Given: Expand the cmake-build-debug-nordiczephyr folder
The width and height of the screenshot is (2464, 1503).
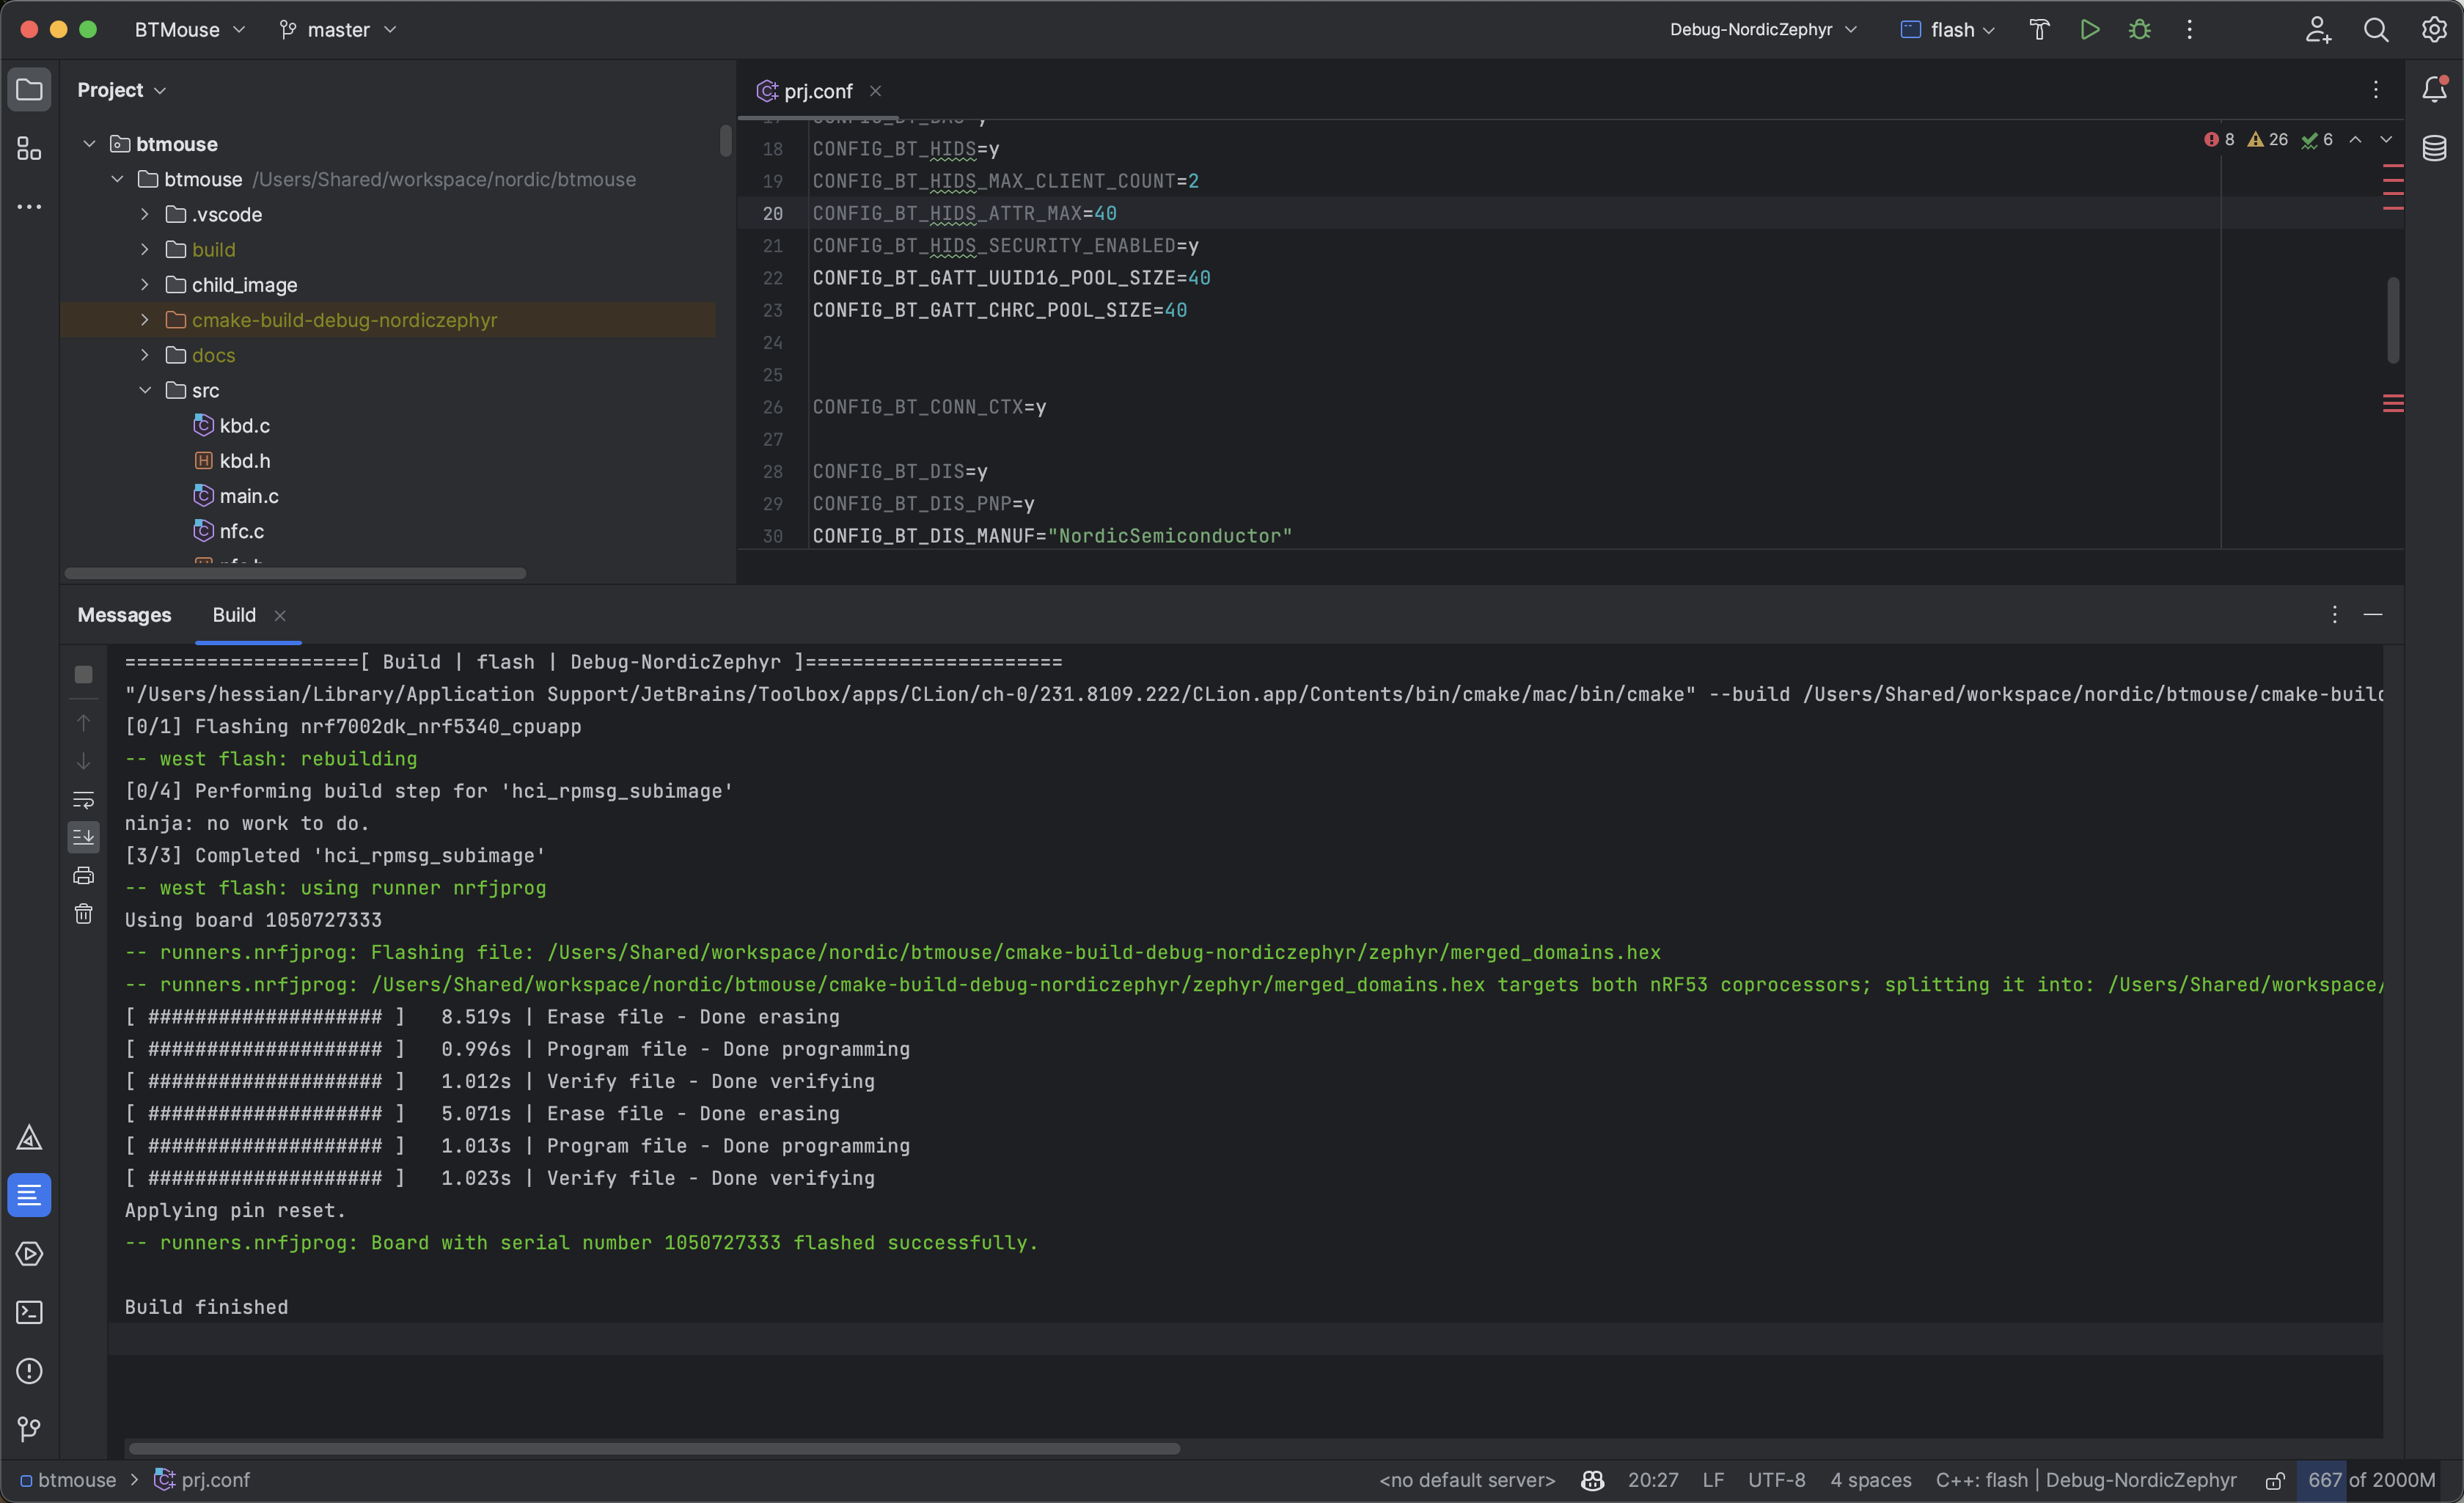Looking at the screenshot, I should click(145, 320).
